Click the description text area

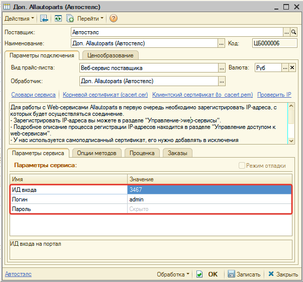[148, 123]
